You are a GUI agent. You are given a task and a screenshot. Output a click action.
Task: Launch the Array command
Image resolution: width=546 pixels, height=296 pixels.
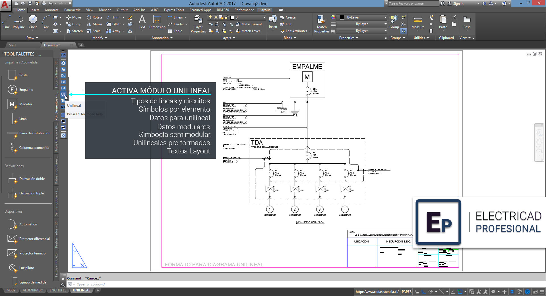click(x=113, y=31)
